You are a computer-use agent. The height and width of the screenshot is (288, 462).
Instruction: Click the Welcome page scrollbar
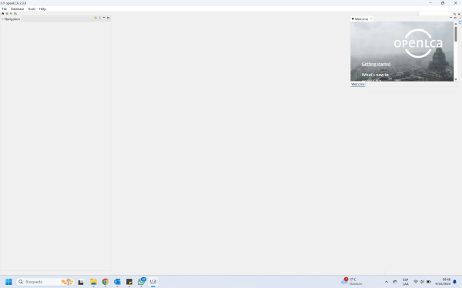click(x=456, y=34)
